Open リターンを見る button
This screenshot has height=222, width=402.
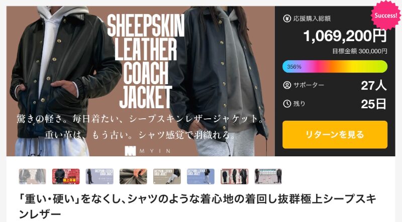[x=335, y=134]
